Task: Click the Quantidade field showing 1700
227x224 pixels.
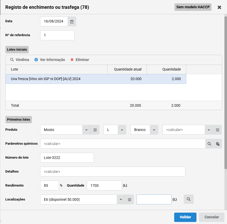Action: point(104,186)
